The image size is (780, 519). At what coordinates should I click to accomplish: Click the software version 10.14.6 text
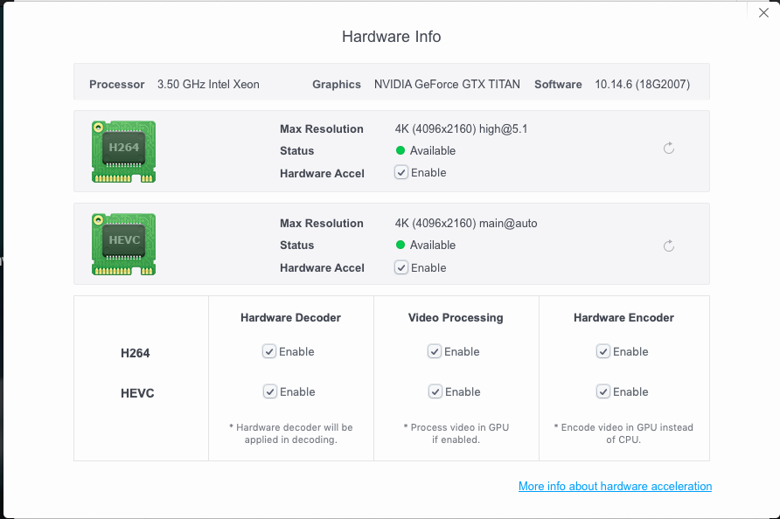point(642,85)
